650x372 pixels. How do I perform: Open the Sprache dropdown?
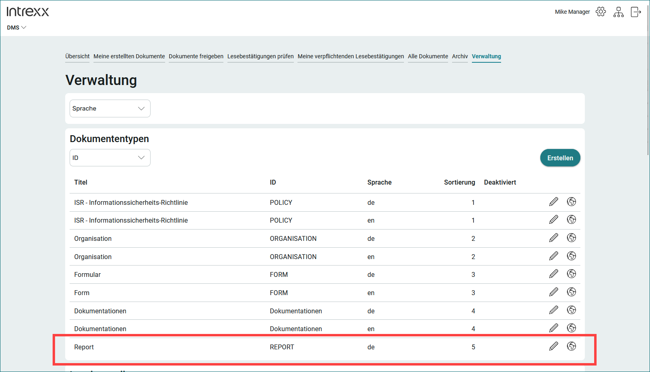110,108
